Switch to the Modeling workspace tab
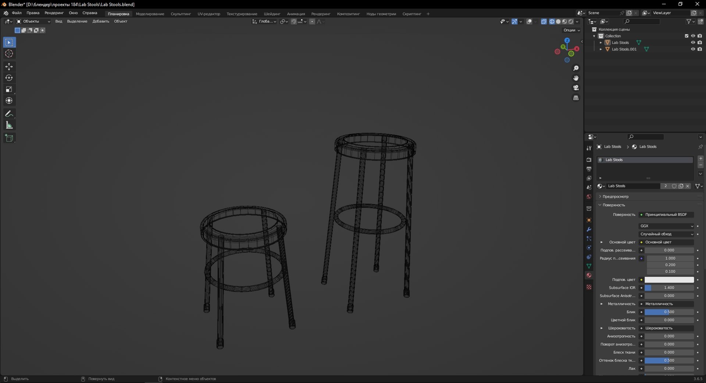706x383 pixels. click(x=150, y=14)
